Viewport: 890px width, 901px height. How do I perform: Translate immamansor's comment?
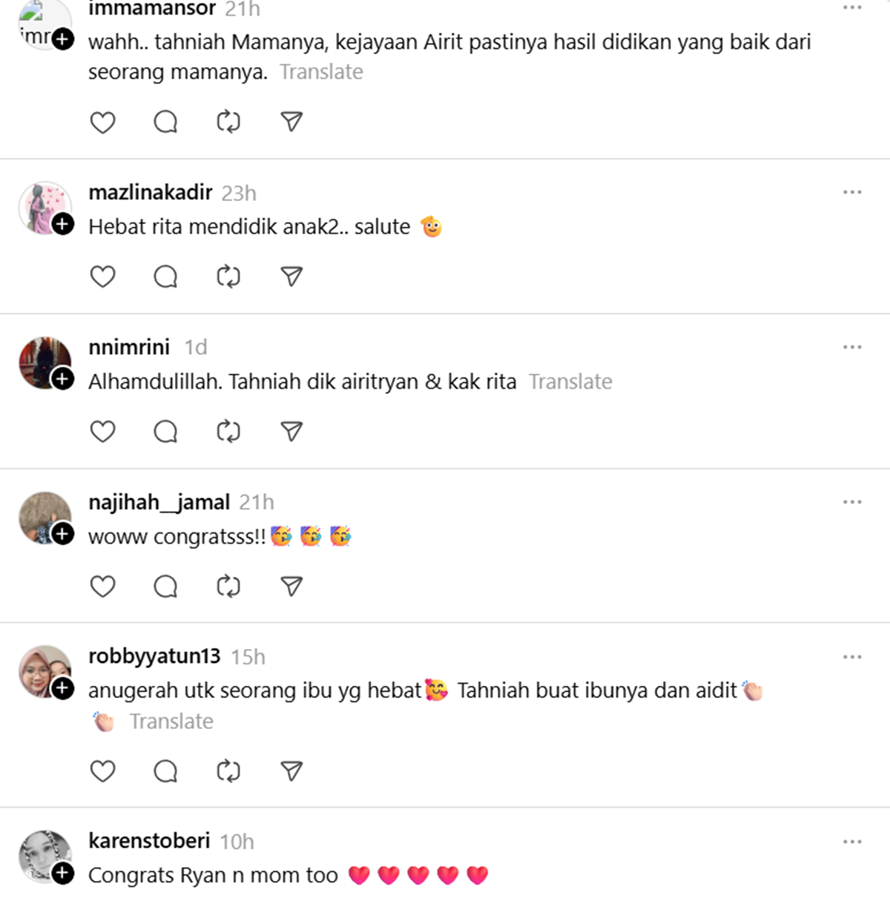[x=321, y=72]
